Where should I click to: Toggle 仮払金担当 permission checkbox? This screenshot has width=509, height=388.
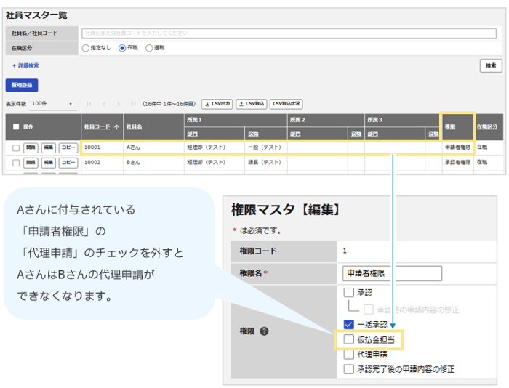pyautogui.click(x=348, y=339)
